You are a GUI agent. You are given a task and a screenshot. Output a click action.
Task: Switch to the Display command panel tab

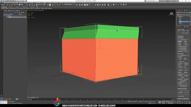point(187,10)
